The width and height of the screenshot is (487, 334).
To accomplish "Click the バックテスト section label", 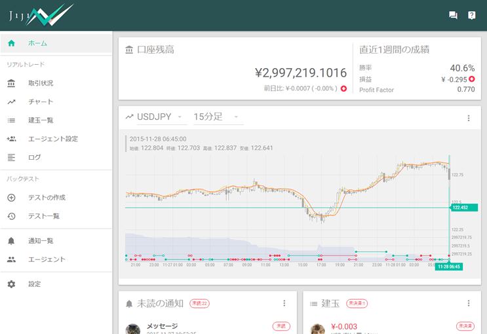I will tap(23, 179).
